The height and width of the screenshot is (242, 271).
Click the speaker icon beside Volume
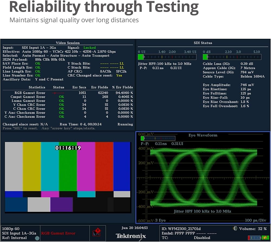235,229
